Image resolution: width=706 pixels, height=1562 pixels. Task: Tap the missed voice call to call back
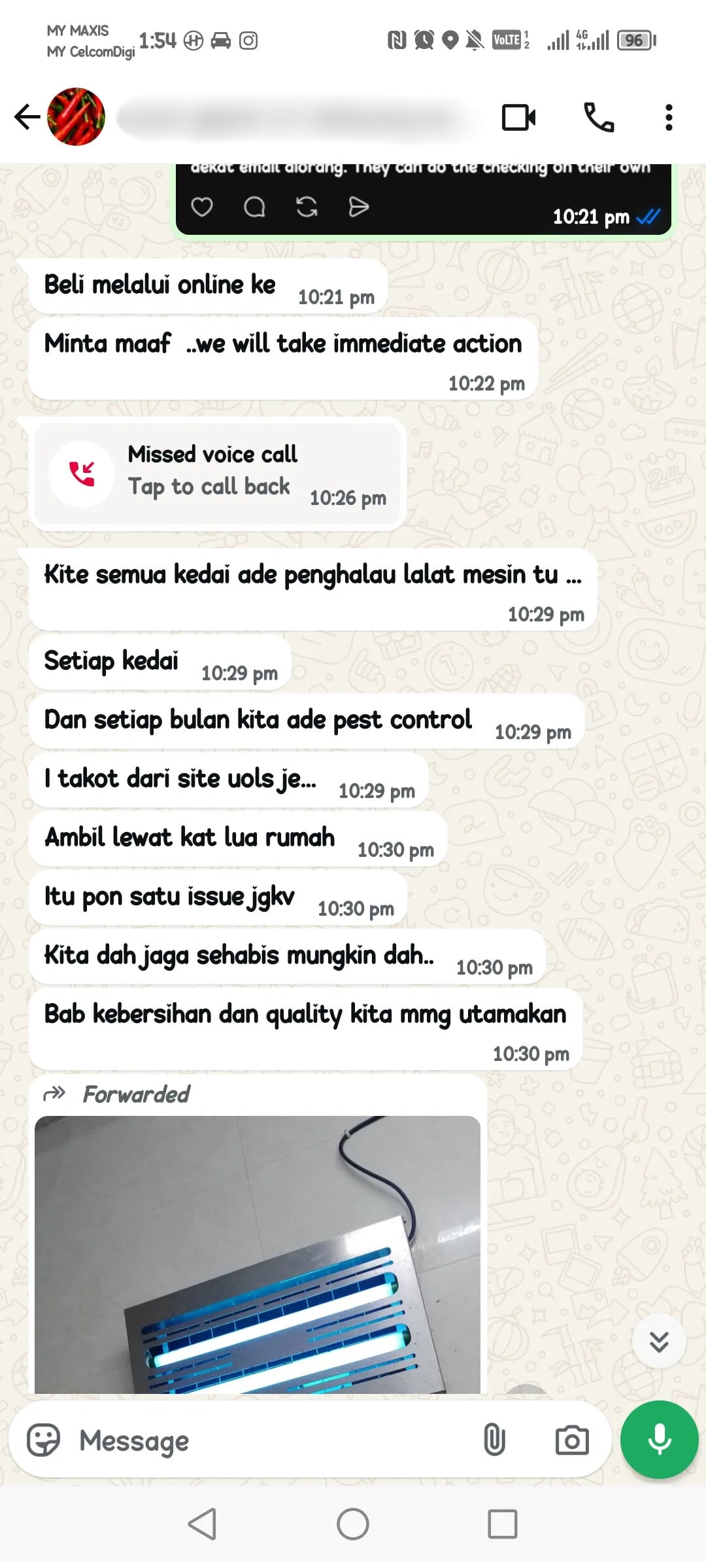[x=218, y=474]
